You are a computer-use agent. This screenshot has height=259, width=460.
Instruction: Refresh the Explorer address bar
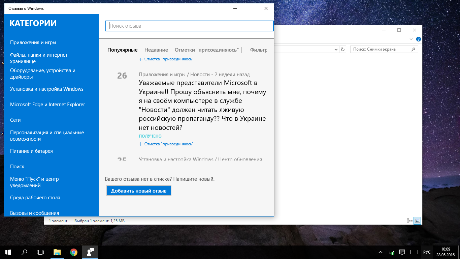point(343,49)
